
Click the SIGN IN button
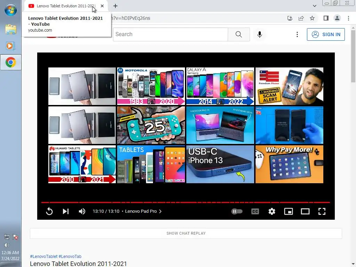click(326, 34)
